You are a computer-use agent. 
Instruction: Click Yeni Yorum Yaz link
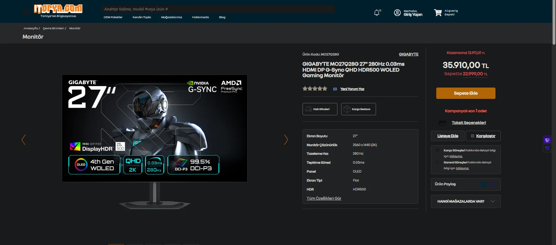tap(352, 89)
